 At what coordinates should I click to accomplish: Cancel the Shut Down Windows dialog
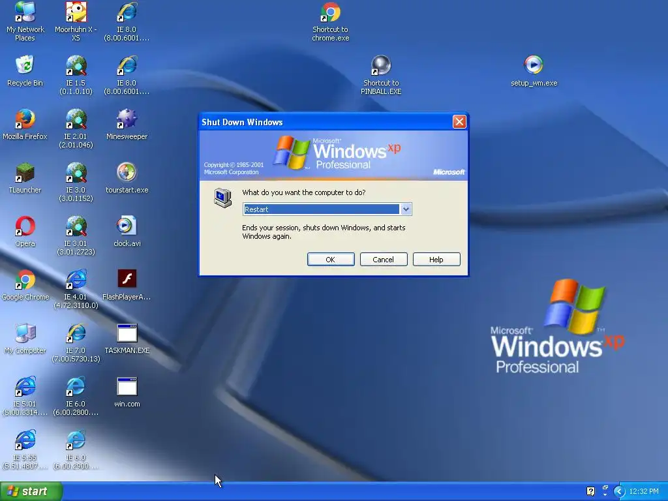click(384, 260)
